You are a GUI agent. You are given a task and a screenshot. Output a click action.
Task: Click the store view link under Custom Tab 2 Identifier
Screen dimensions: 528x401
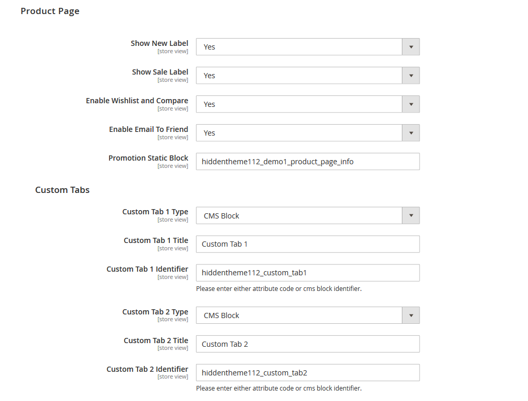pos(173,376)
